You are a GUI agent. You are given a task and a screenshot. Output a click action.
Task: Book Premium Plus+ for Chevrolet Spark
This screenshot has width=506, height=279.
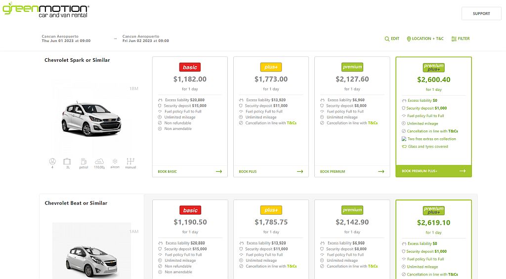[x=433, y=171]
